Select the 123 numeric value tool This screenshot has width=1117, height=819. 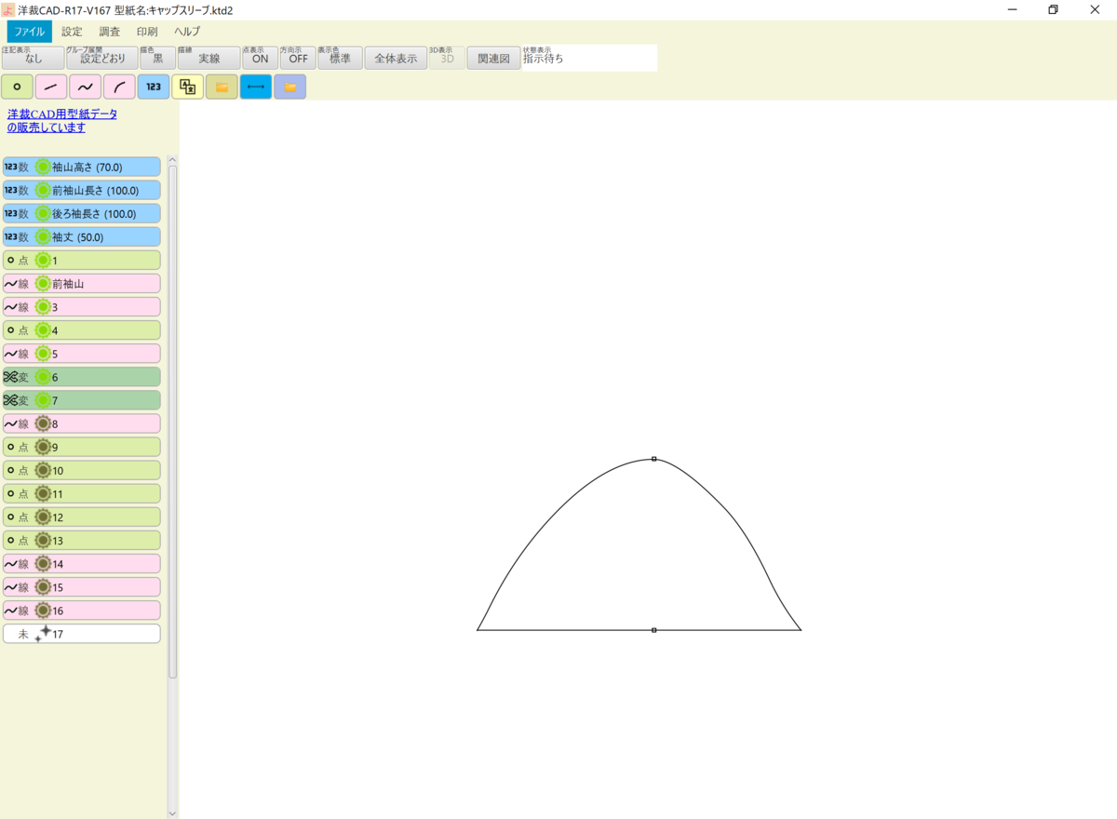pyautogui.click(x=153, y=86)
